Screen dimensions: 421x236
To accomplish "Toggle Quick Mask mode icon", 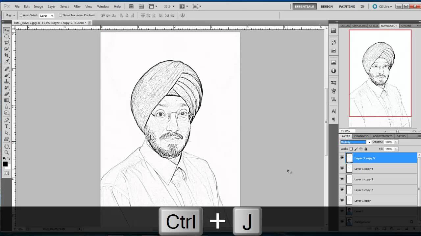I will tap(7, 173).
